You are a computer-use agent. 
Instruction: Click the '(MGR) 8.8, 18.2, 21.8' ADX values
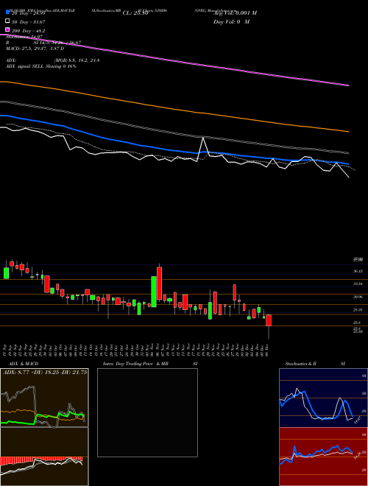pyautogui.click(x=77, y=60)
